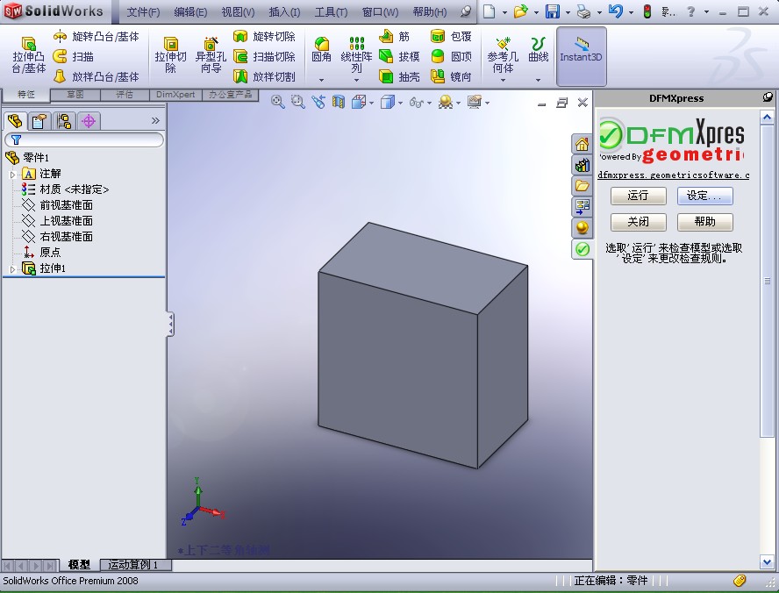Click the 旋转凸台/基体 revolve boss tool
Viewport: 779px width, 593px height.
96,36
